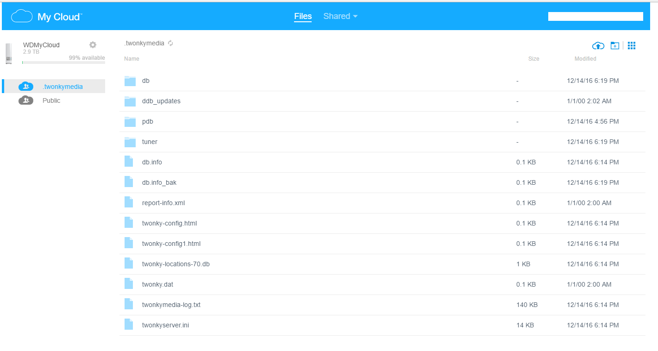Open the db folder name

pos(146,81)
